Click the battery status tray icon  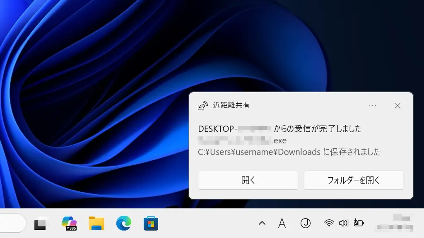[x=359, y=224]
